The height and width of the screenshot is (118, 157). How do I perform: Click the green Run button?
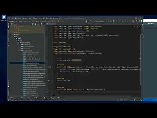coord(108,21)
